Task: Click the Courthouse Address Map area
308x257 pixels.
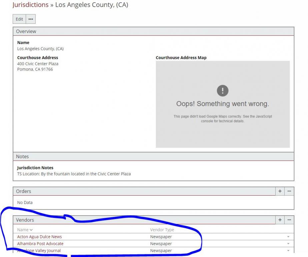Action: click(x=223, y=134)
